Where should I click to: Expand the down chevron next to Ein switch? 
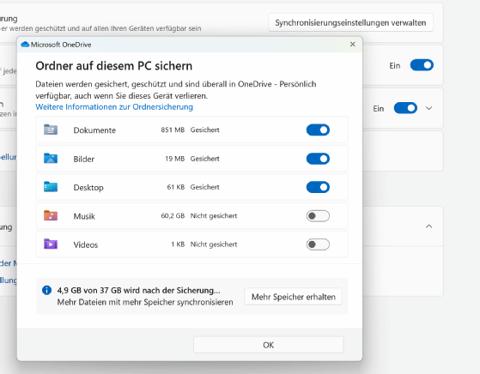(428, 108)
